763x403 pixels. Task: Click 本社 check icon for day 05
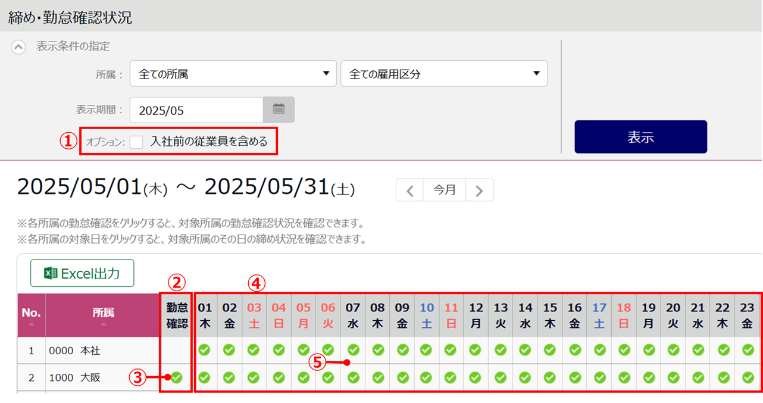coord(304,350)
